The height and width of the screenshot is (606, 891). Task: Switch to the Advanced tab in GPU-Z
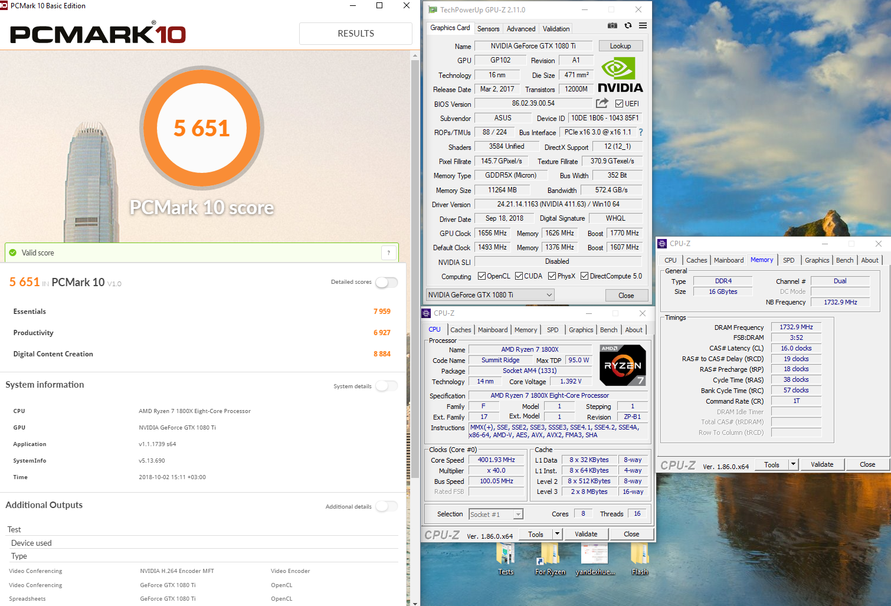pyautogui.click(x=521, y=28)
